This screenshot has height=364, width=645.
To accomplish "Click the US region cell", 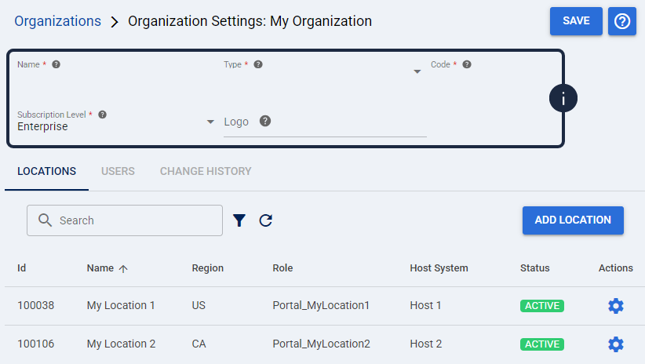I will pyautogui.click(x=199, y=306).
